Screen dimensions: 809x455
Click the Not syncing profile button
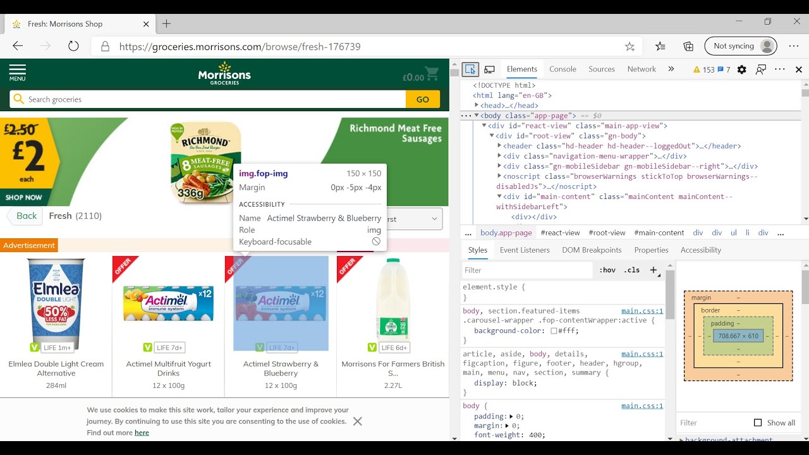pyautogui.click(x=741, y=46)
